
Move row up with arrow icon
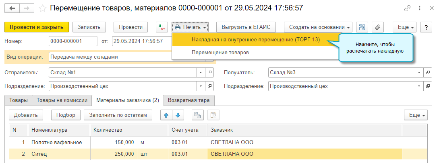click(166, 115)
